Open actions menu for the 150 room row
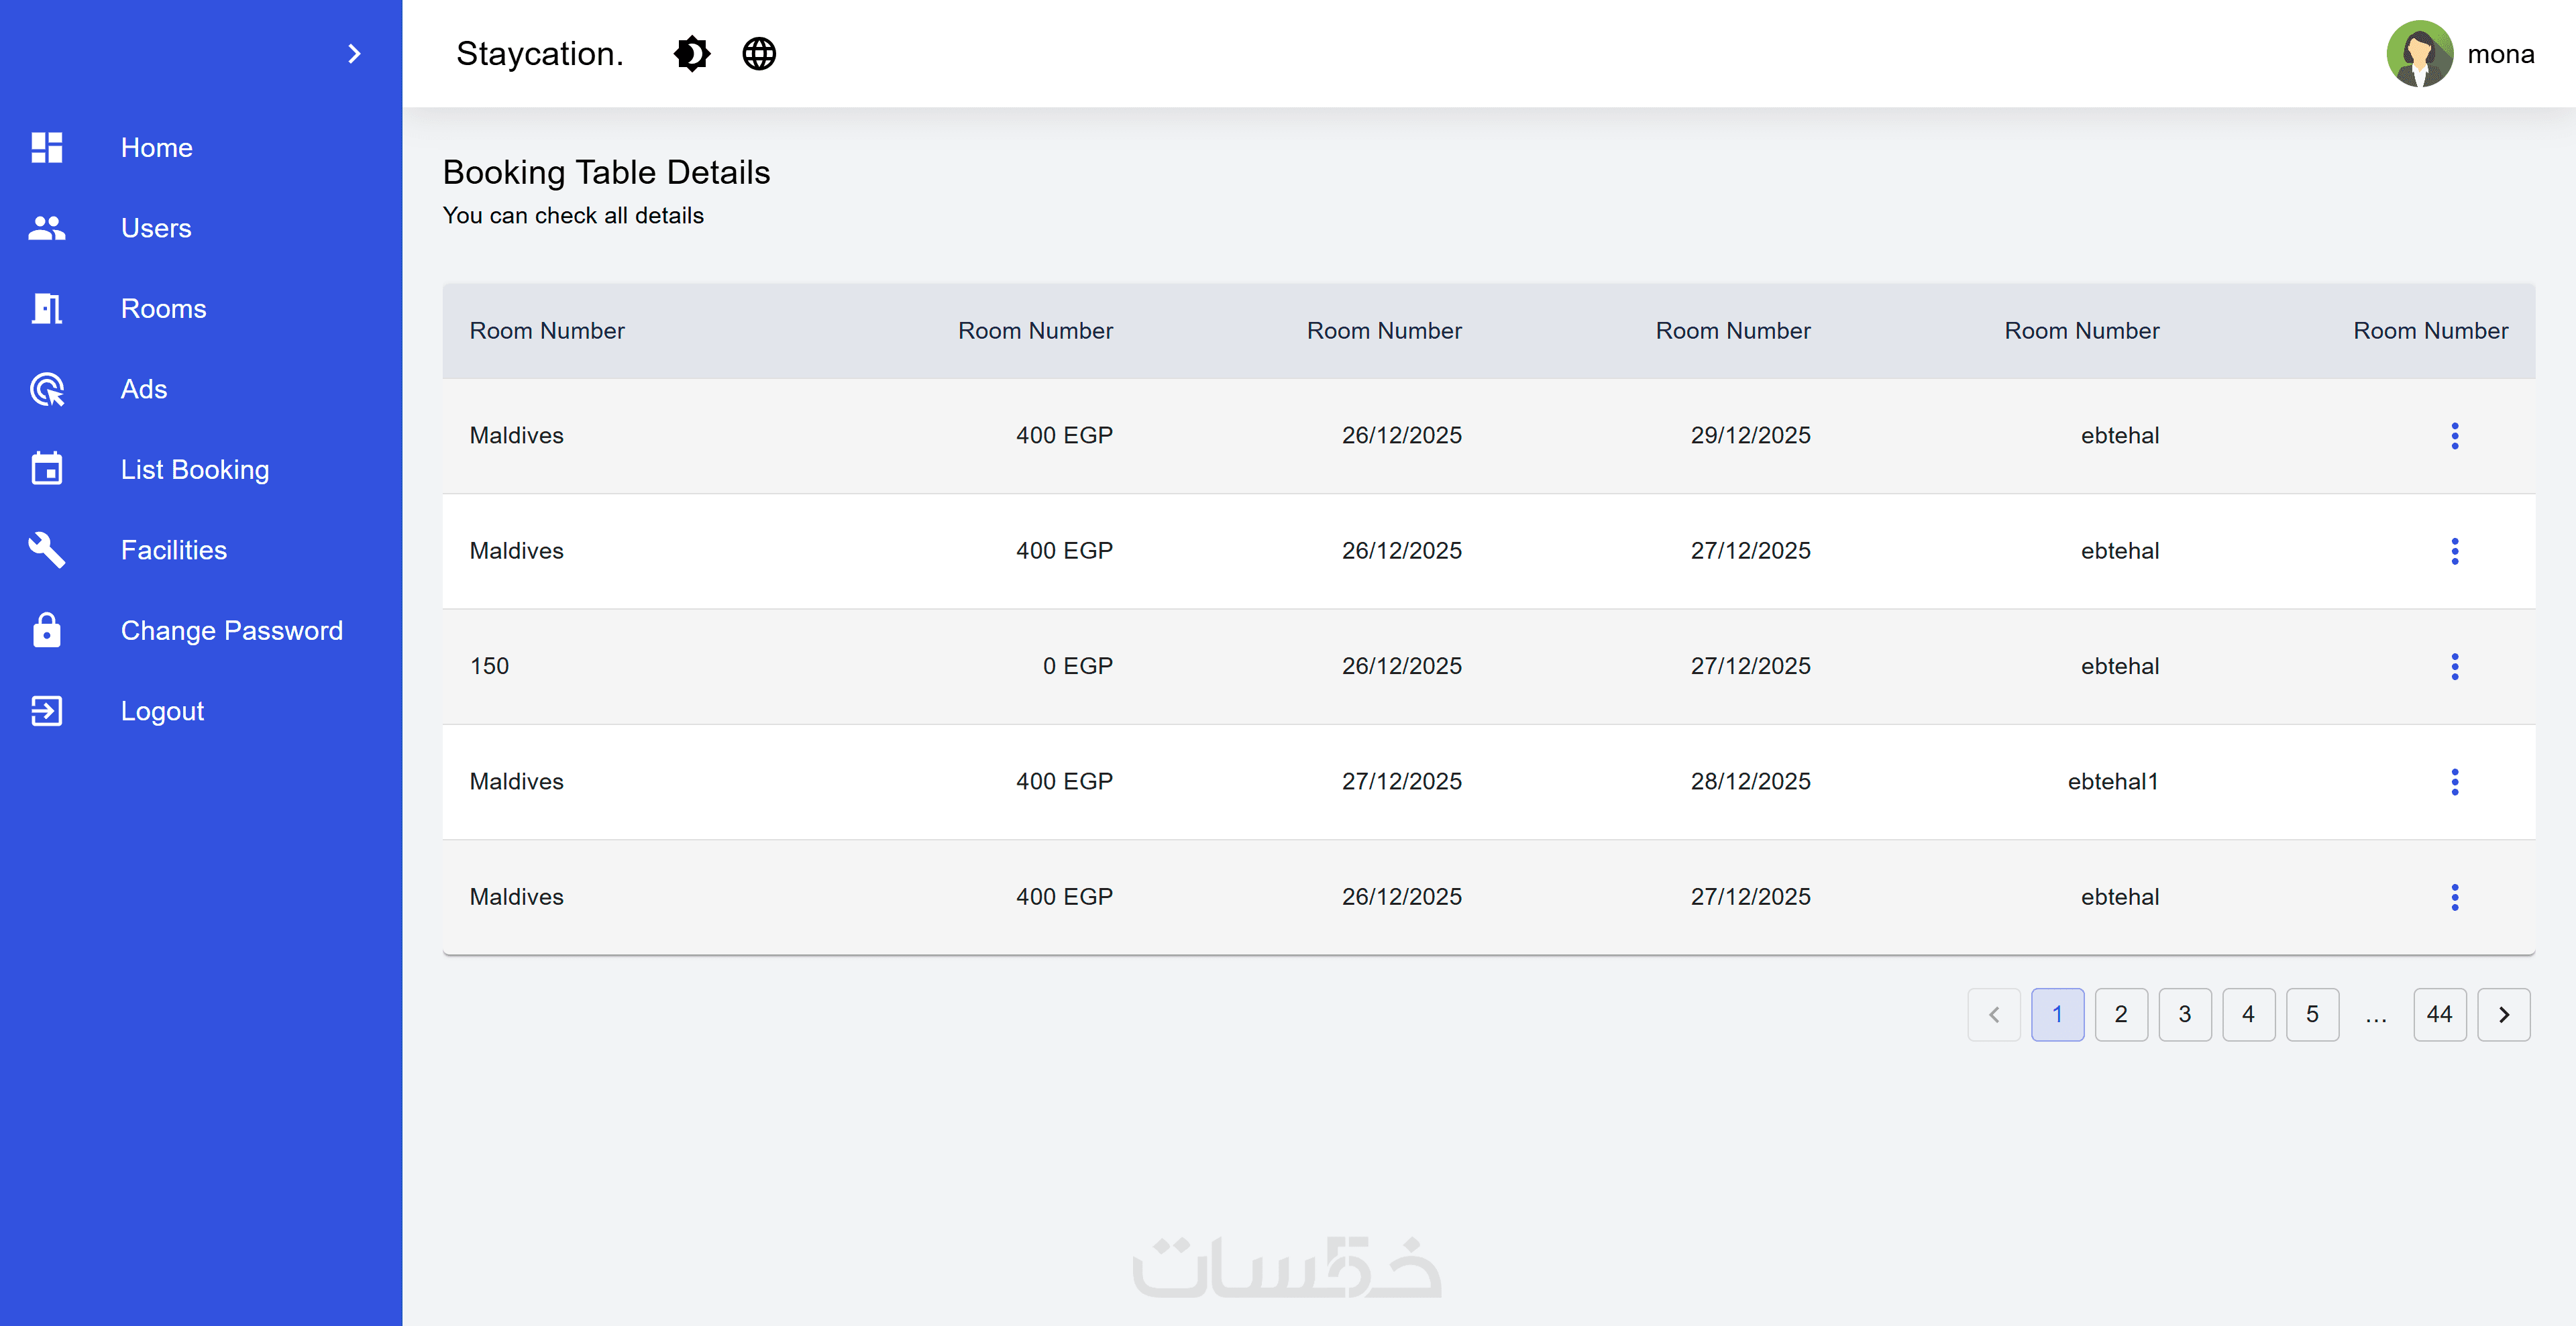The image size is (2576, 1326). pos(2454,666)
